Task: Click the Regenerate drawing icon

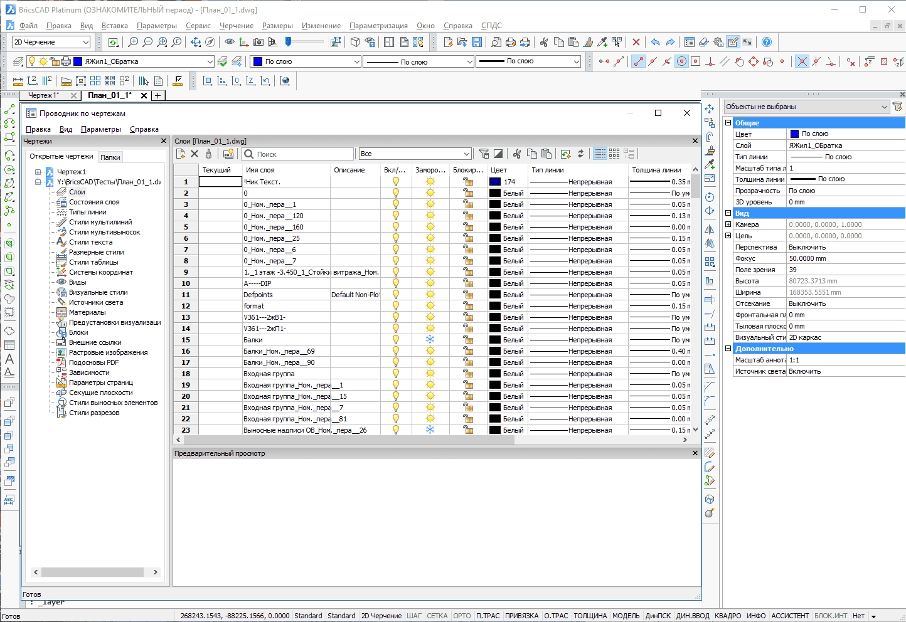Action: pos(113,42)
